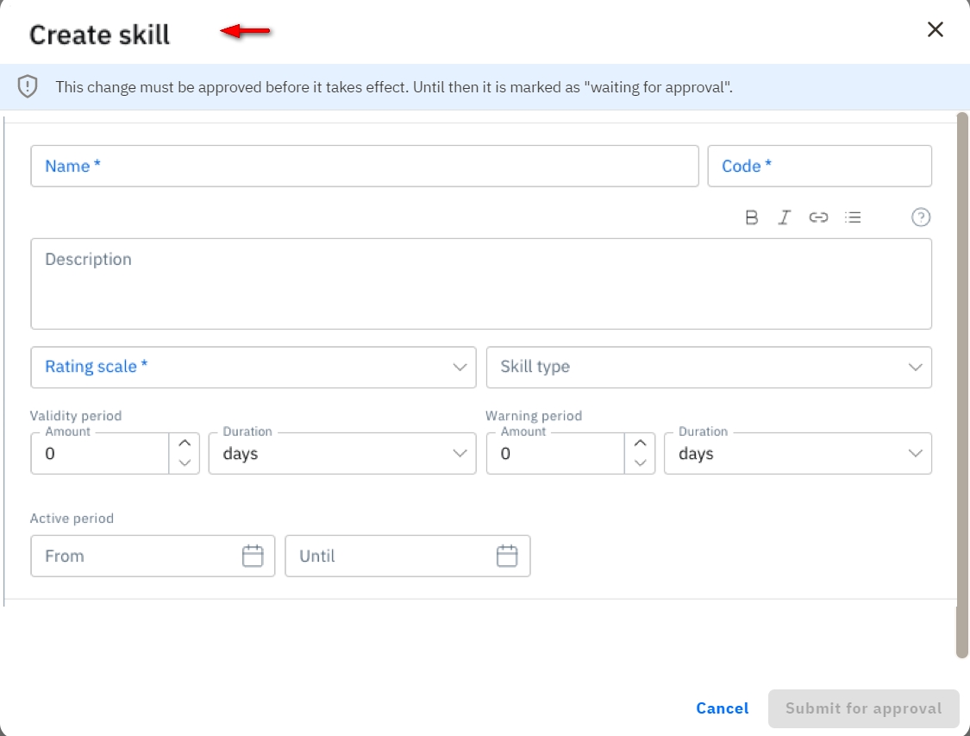
Task: Change the Validity period duration unit
Action: (341, 454)
